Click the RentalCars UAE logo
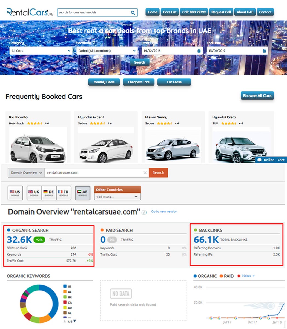Screen dimensions: 287x329 tap(30, 12)
